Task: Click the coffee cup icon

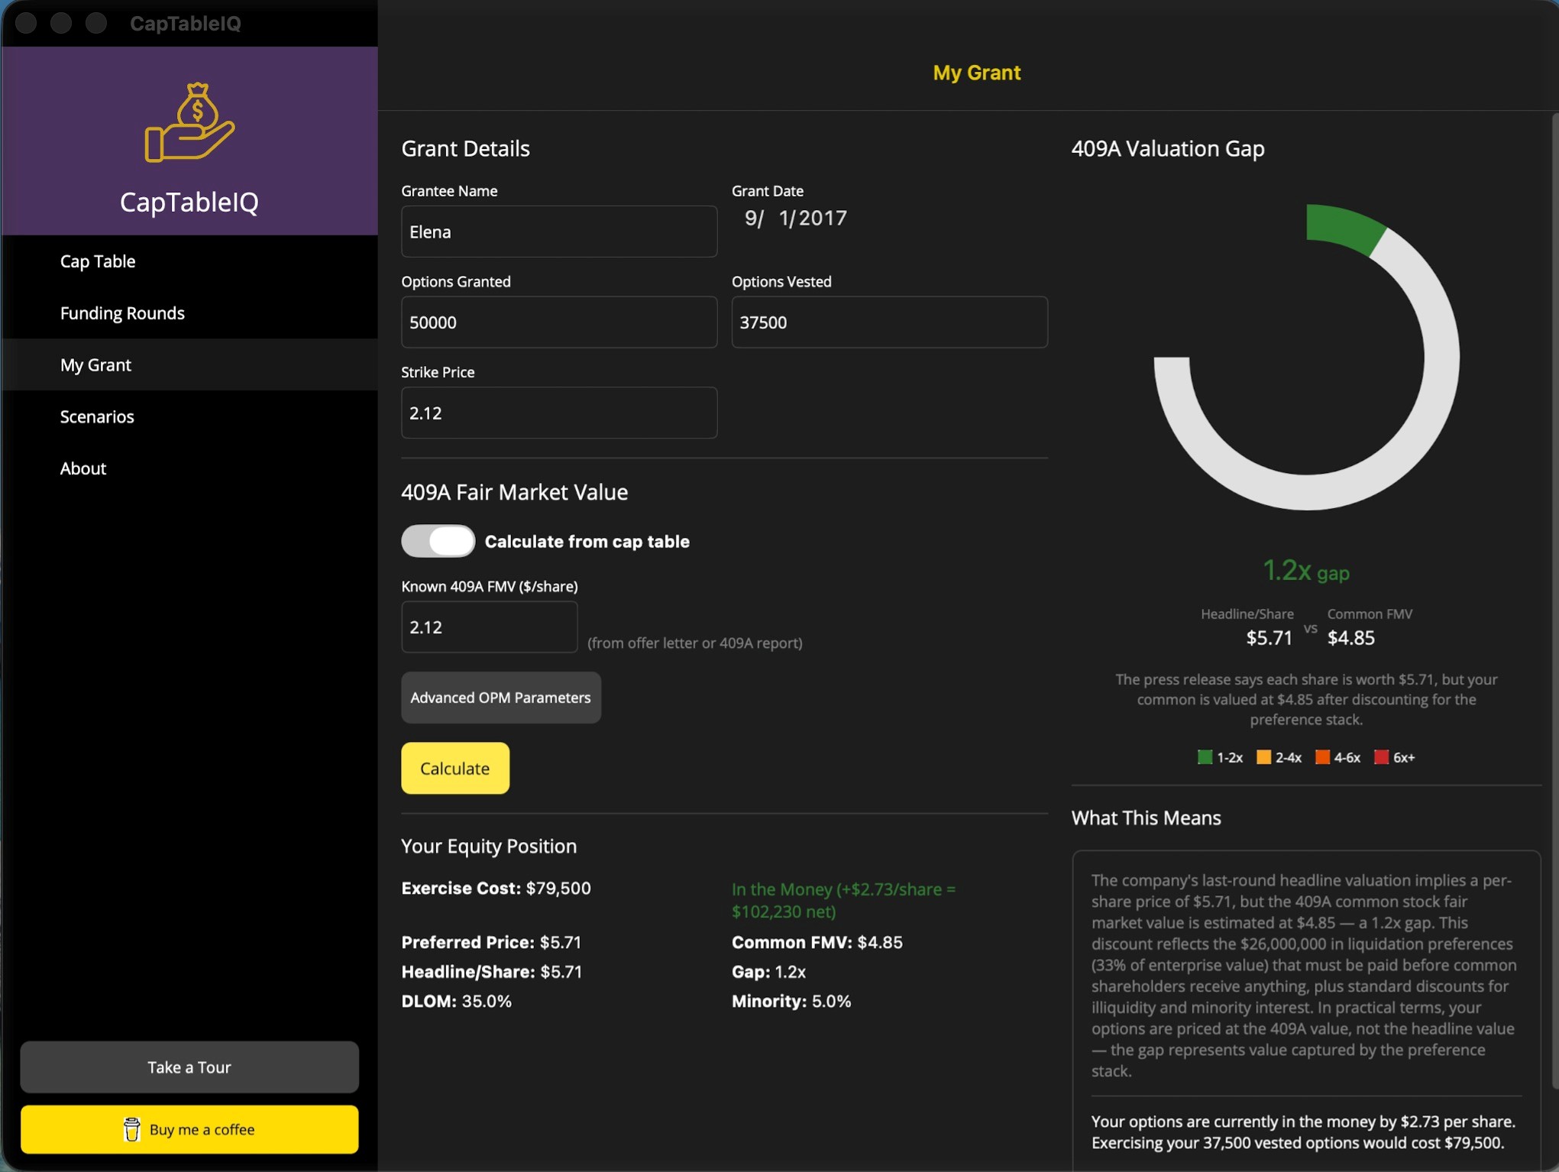Action: pyautogui.click(x=131, y=1129)
